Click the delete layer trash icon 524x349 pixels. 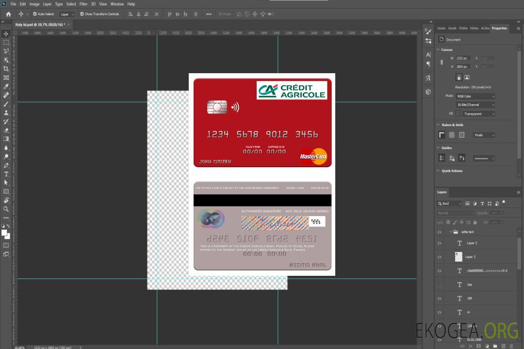pos(511,346)
